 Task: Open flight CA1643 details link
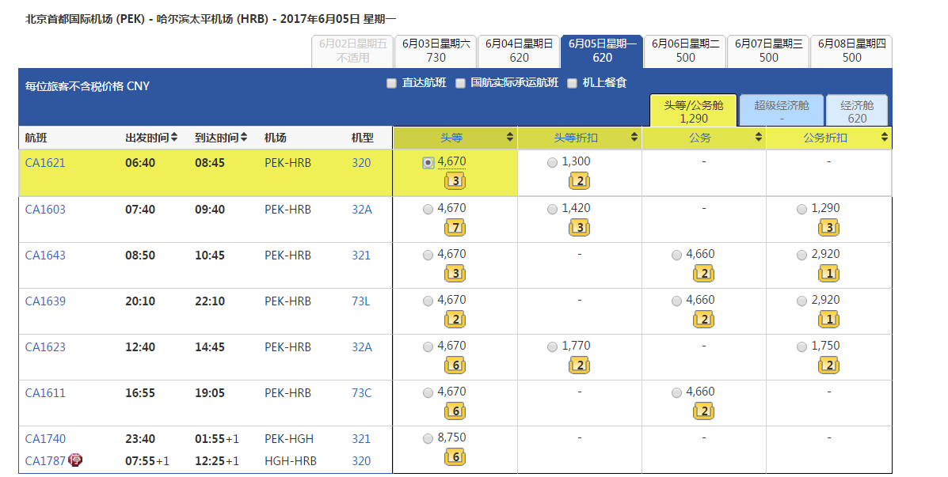(x=45, y=256)
